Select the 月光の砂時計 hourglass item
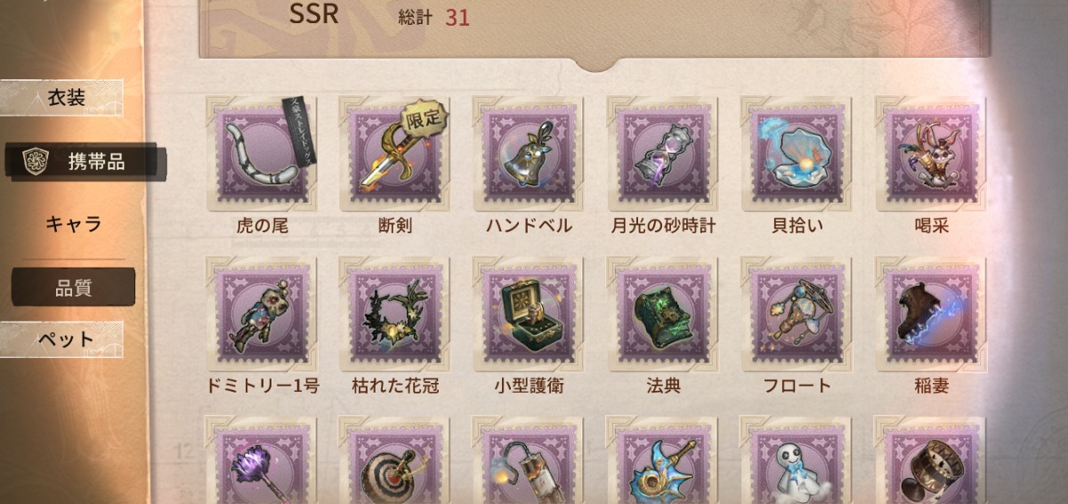The image size is (1068, 504). [662, 154]
